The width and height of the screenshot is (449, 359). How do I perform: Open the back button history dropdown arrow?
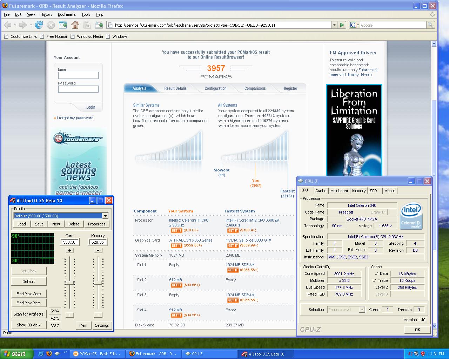coord(15,25)
